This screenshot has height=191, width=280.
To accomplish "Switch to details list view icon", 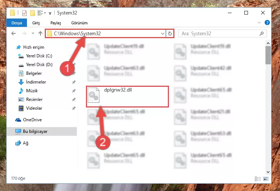I will (258, 179).
